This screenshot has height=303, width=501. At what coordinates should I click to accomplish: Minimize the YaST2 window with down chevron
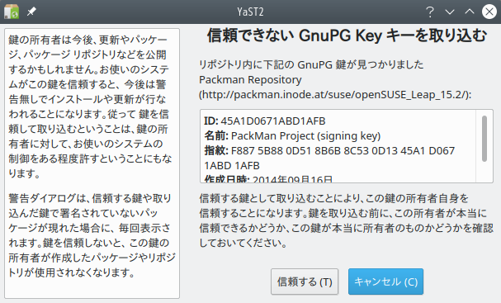(x=450, y=12)
